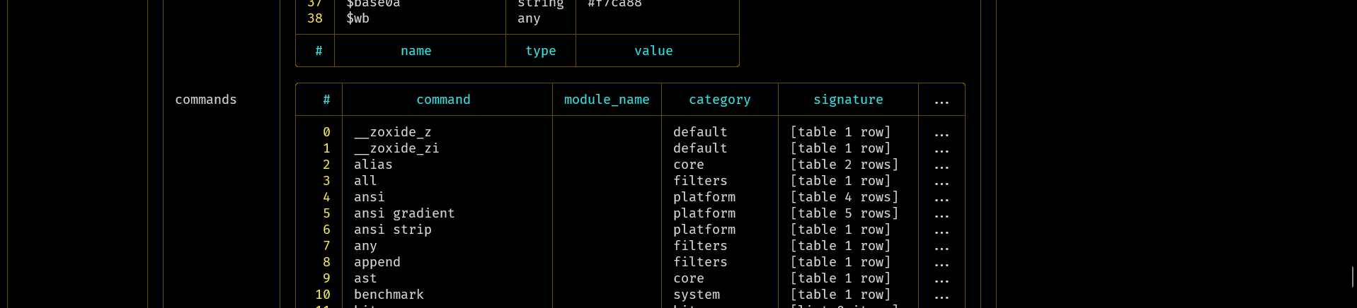Click the 'module_name' column header
1357x308 pixels.
point(607,100)
